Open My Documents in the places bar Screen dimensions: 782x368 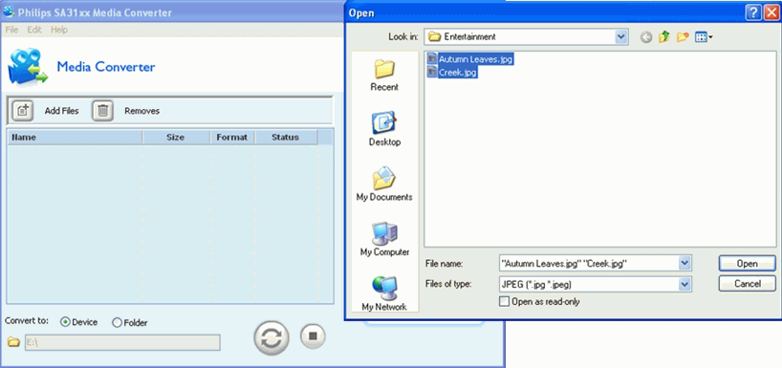pos(384,184)
